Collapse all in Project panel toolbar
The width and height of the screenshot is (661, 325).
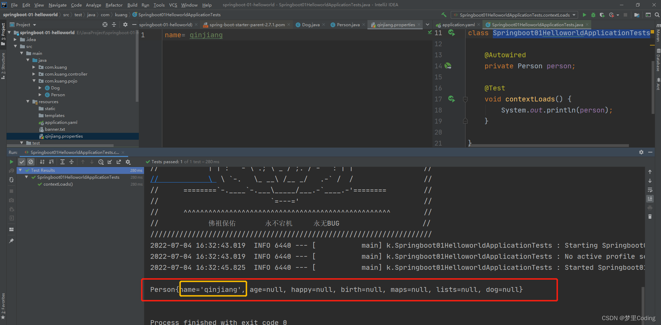[114, 24]
